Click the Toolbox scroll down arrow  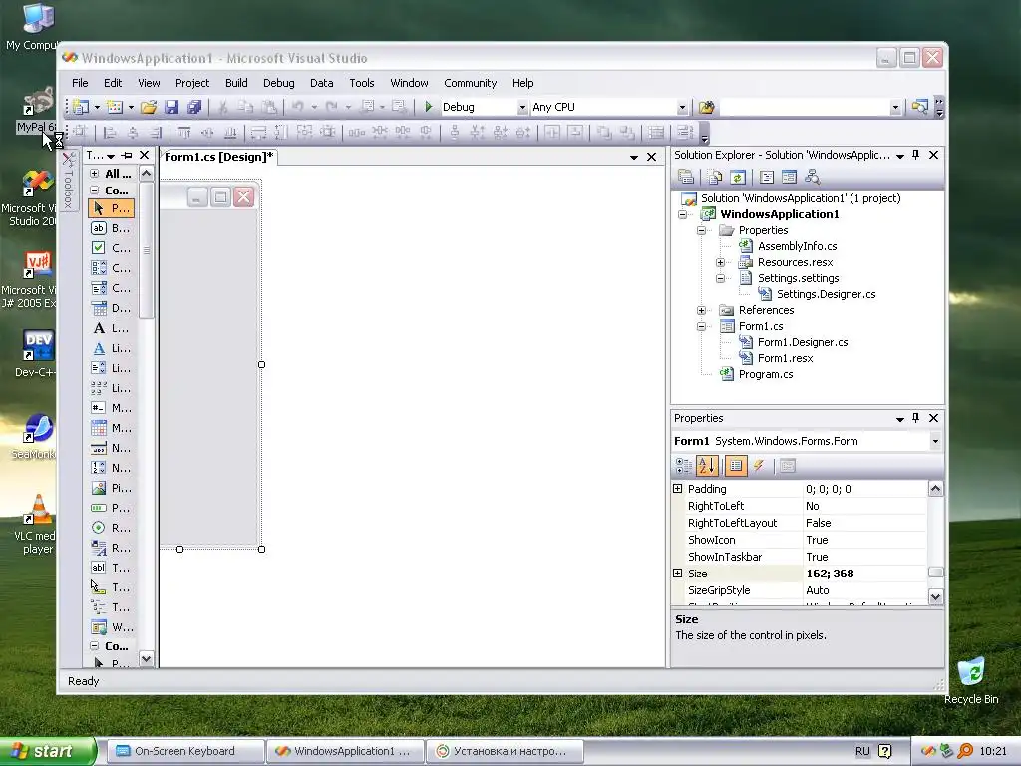[147, 658]
